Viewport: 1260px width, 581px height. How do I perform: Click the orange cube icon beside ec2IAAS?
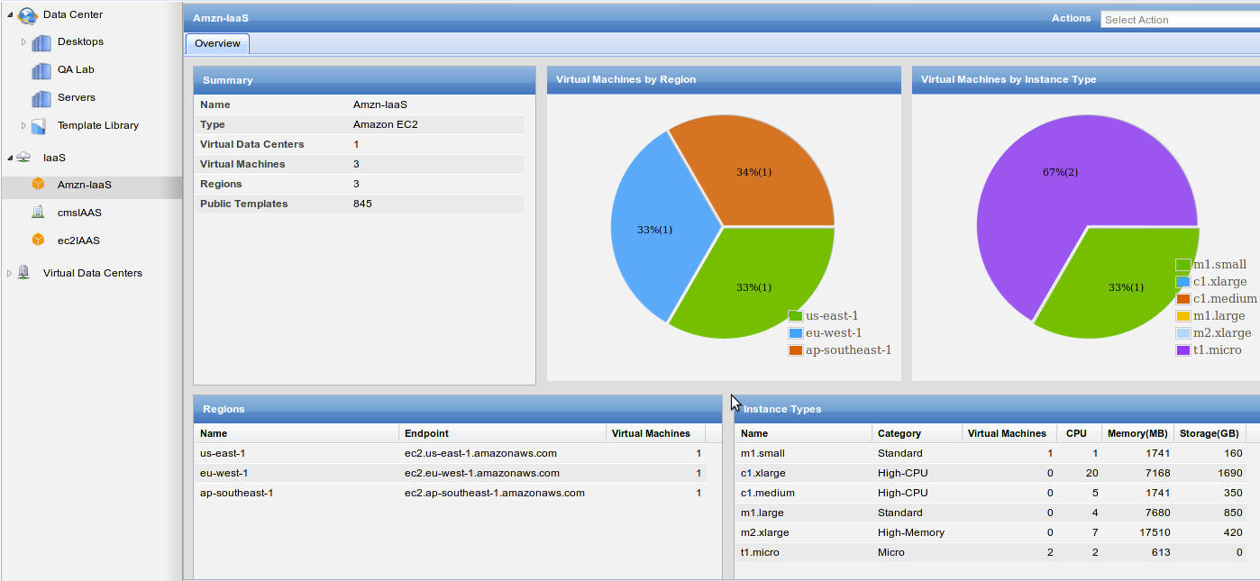[38, 240]
